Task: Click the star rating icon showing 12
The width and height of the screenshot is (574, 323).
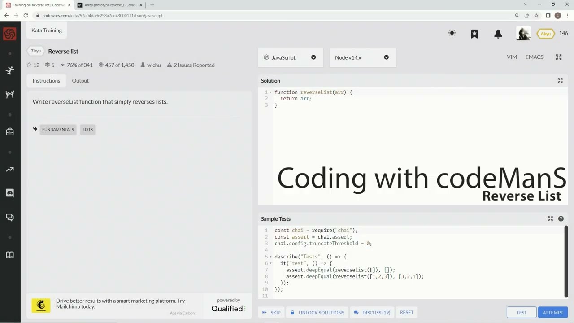Action: click(33, 65)
